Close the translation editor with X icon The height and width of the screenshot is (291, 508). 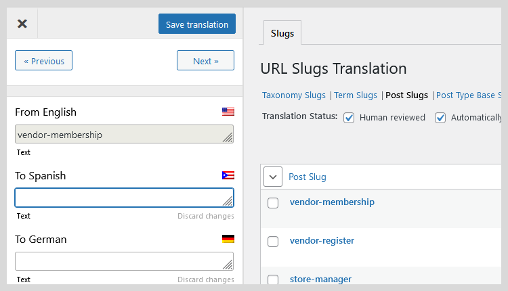pyautogui.click(x=22, y=24)
